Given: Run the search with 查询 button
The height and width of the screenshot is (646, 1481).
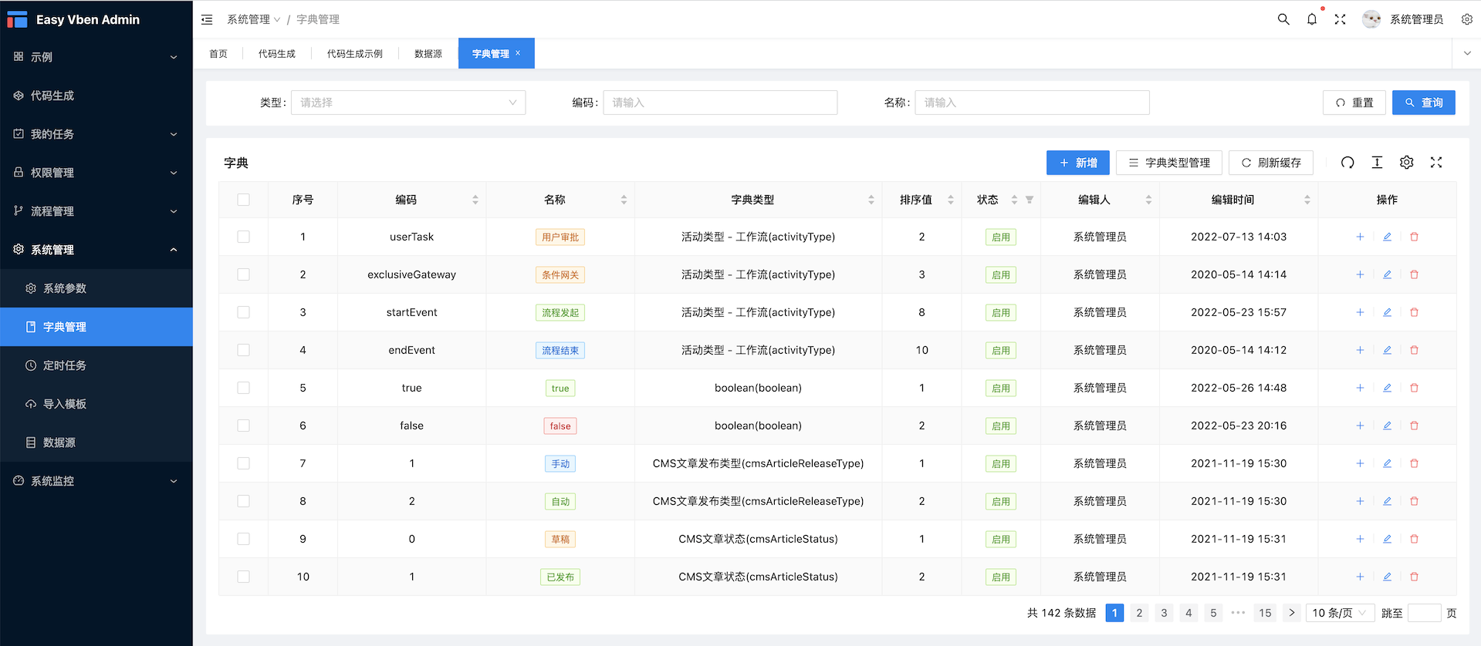Looking at the screenshot, I should pyautogui.click(x=1424, y=103).
